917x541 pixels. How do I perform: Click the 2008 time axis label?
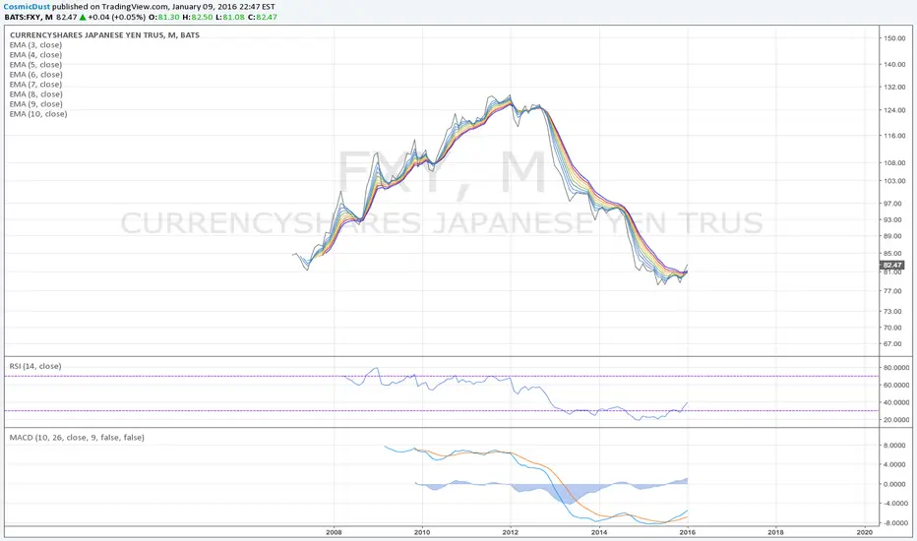[x=334, y=532]
